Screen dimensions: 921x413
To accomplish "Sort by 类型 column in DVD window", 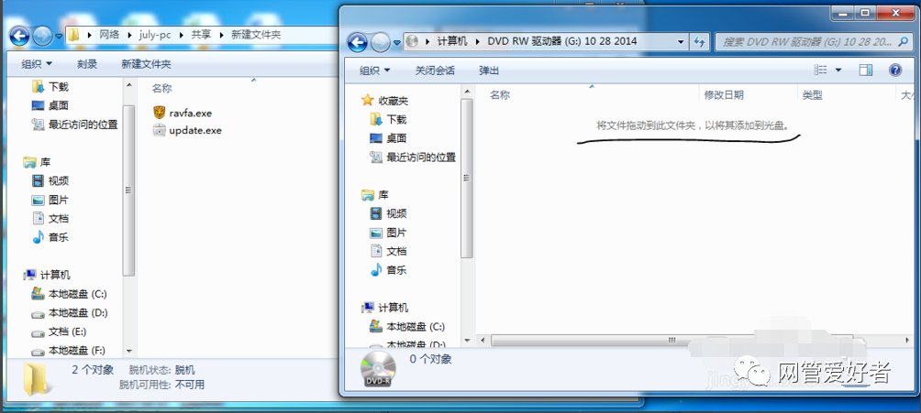I will coord(813,95).
